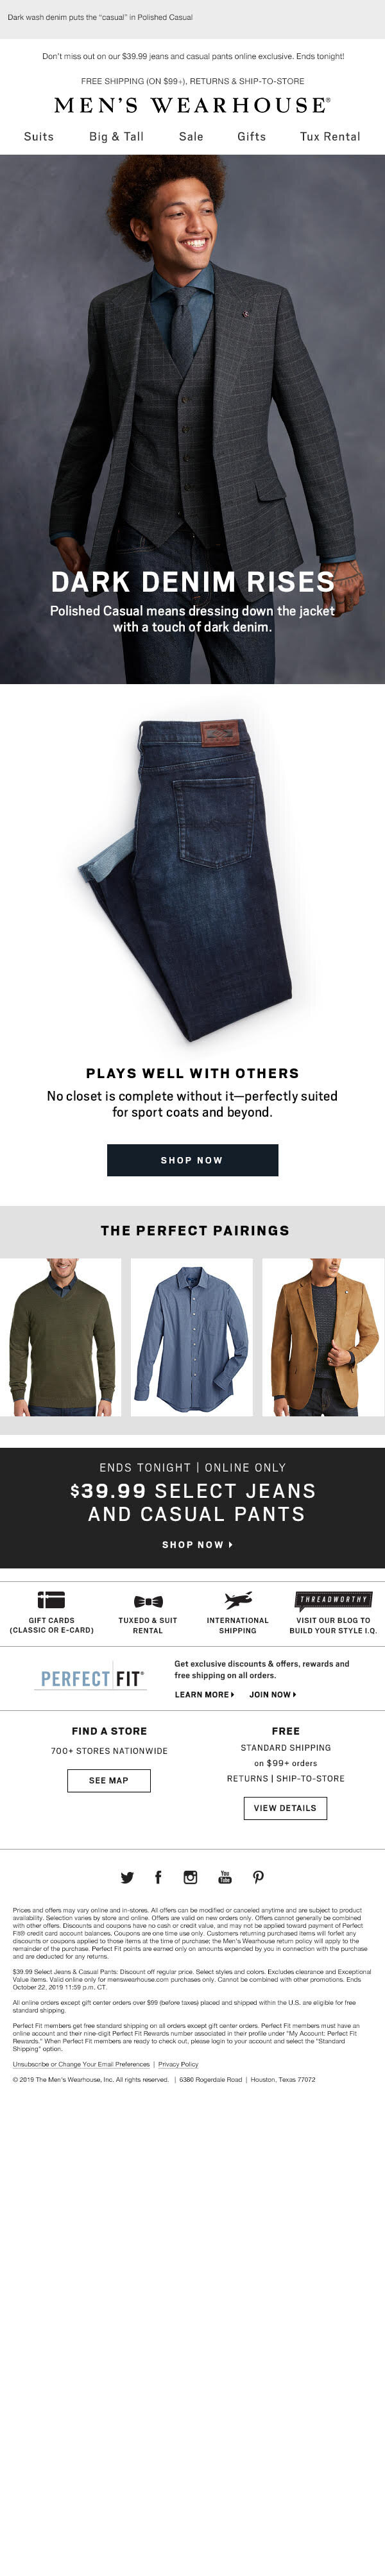Follow the Join Now link
This screenshot has height=2576, width=385.
(273, 1694)
